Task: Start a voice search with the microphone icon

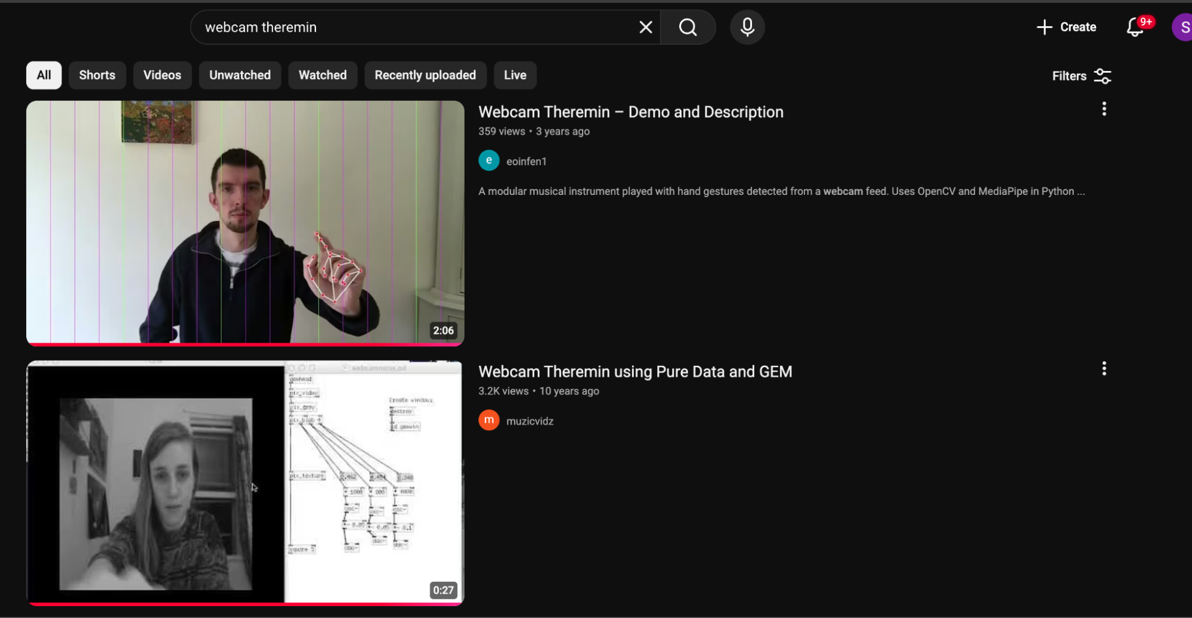Action: coord(747,27)
